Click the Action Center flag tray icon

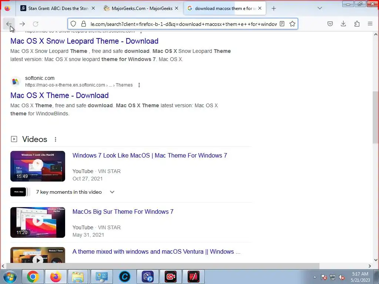[324, 277]
